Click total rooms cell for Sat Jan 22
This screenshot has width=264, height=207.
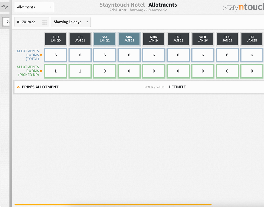pyautogui.click(x=104, y=55)
